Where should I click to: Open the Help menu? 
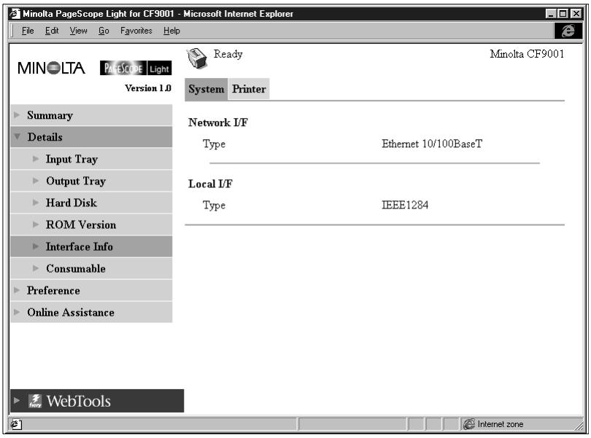tap(171, 31)
